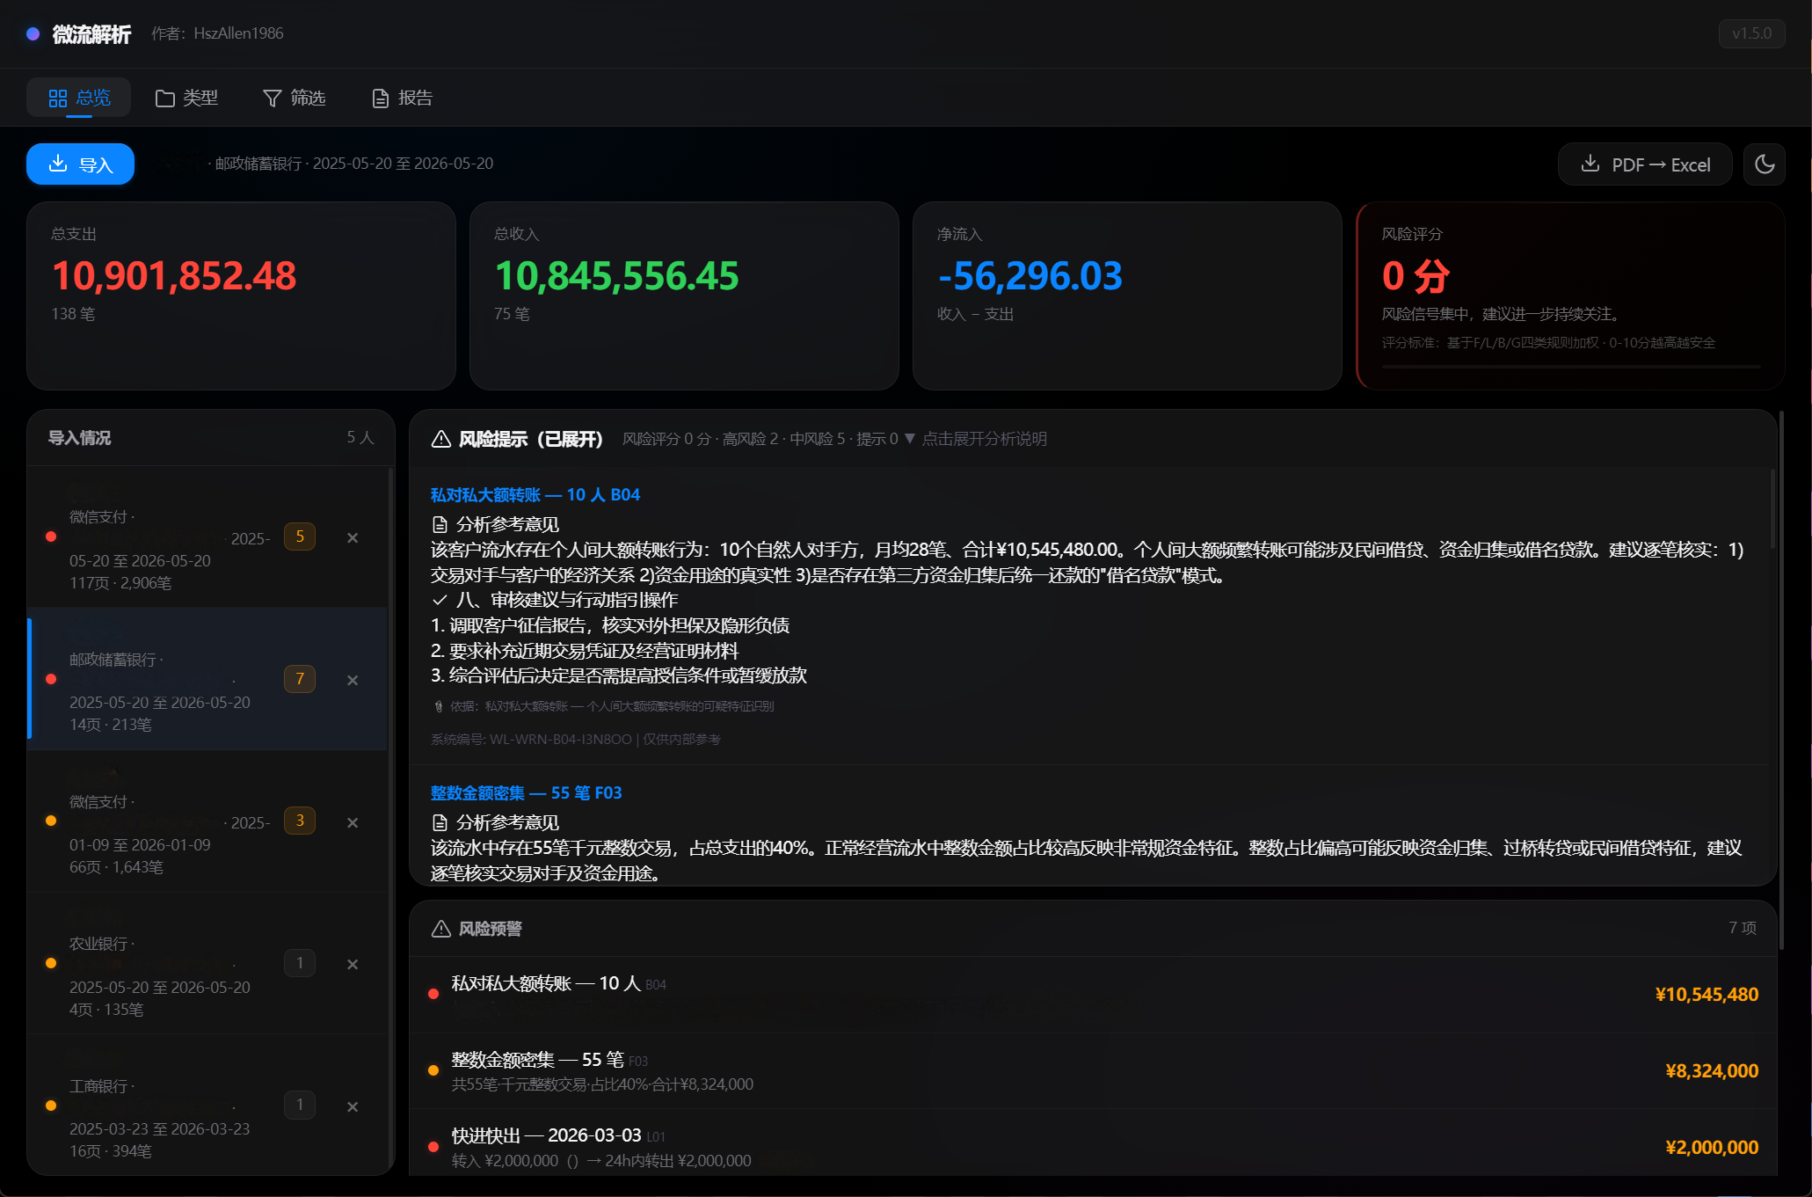Toggle the dark mode moon icon
Viewport: 1812px width, 1197px height.
(1764, 164)
